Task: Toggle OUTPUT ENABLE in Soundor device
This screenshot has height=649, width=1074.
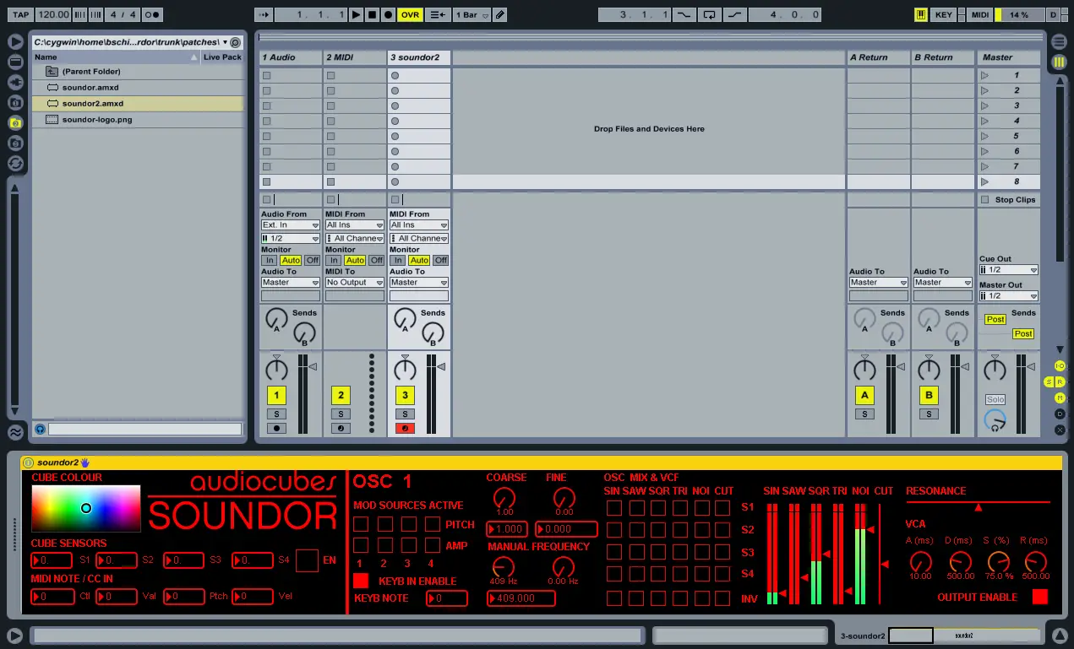Action: (x=1040, y=597)
